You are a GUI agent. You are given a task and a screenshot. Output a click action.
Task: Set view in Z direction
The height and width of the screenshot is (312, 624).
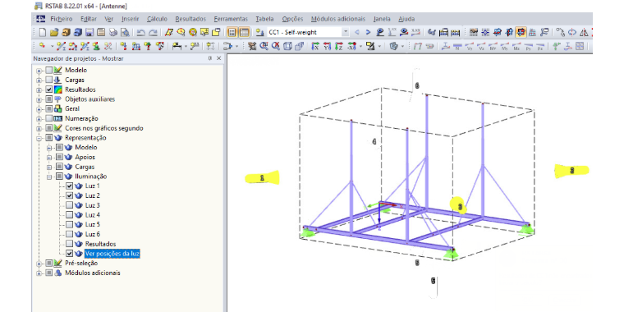tap(338, 46)
